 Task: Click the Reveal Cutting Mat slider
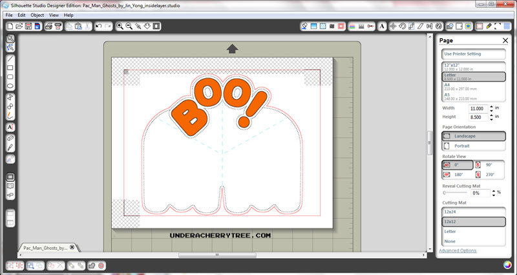(x=455, y=193)
